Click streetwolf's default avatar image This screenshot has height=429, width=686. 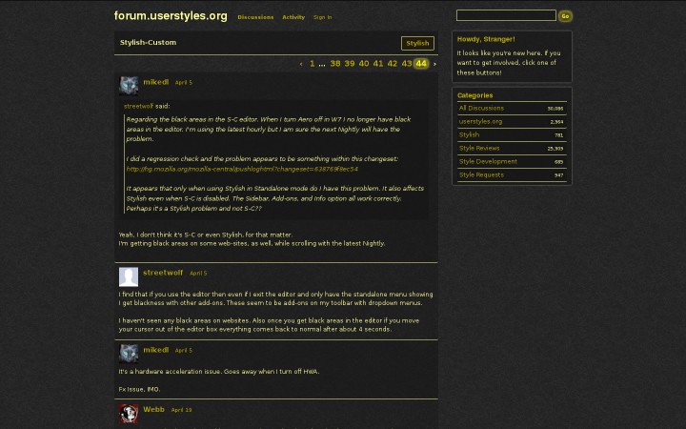pos(129,276)
